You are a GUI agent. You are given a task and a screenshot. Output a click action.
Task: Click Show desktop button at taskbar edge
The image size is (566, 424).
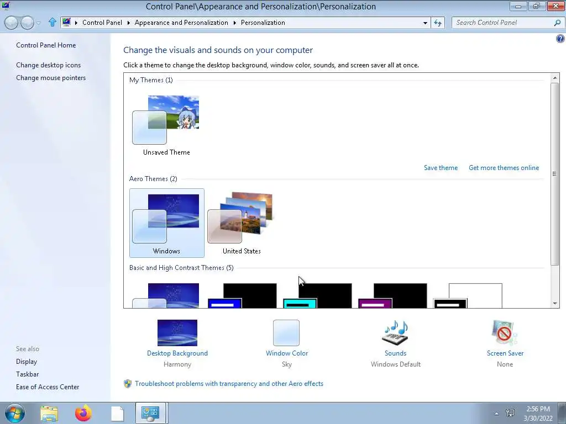tap(562, 413)
